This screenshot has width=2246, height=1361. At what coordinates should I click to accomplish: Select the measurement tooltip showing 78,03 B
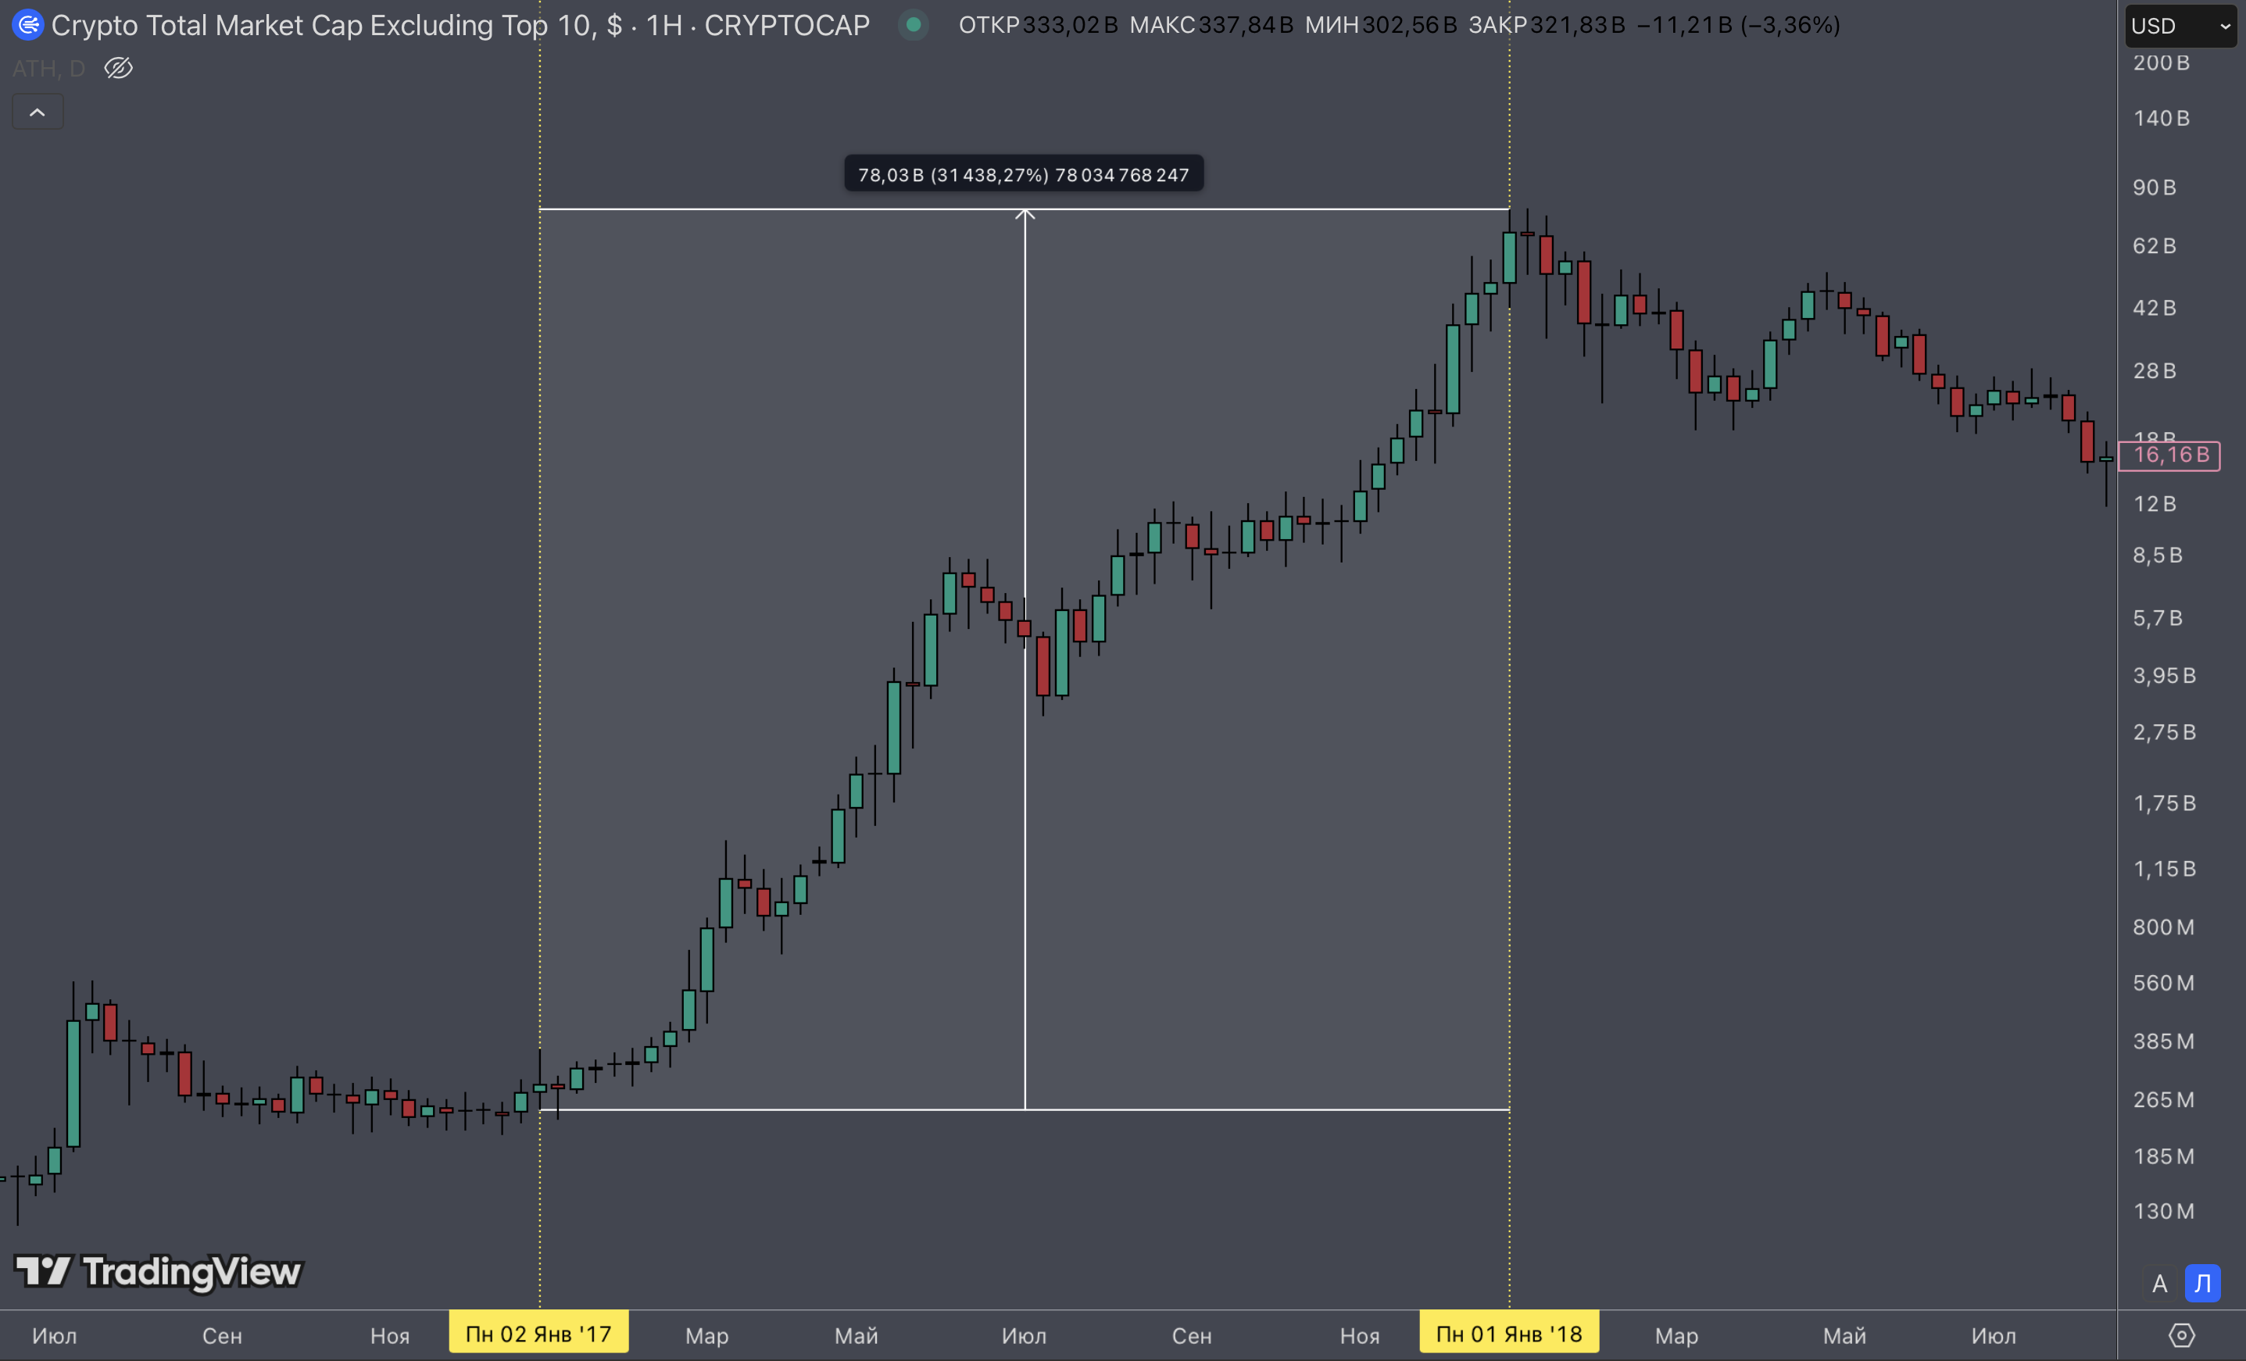point(1023,174)
